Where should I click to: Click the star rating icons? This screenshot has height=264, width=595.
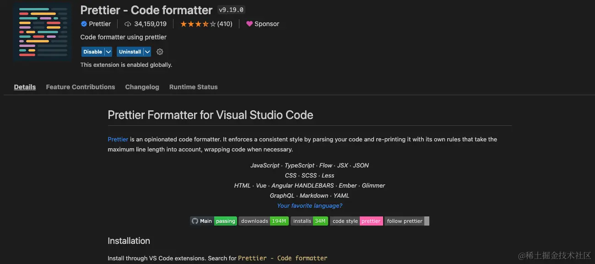tap(198, 24)
